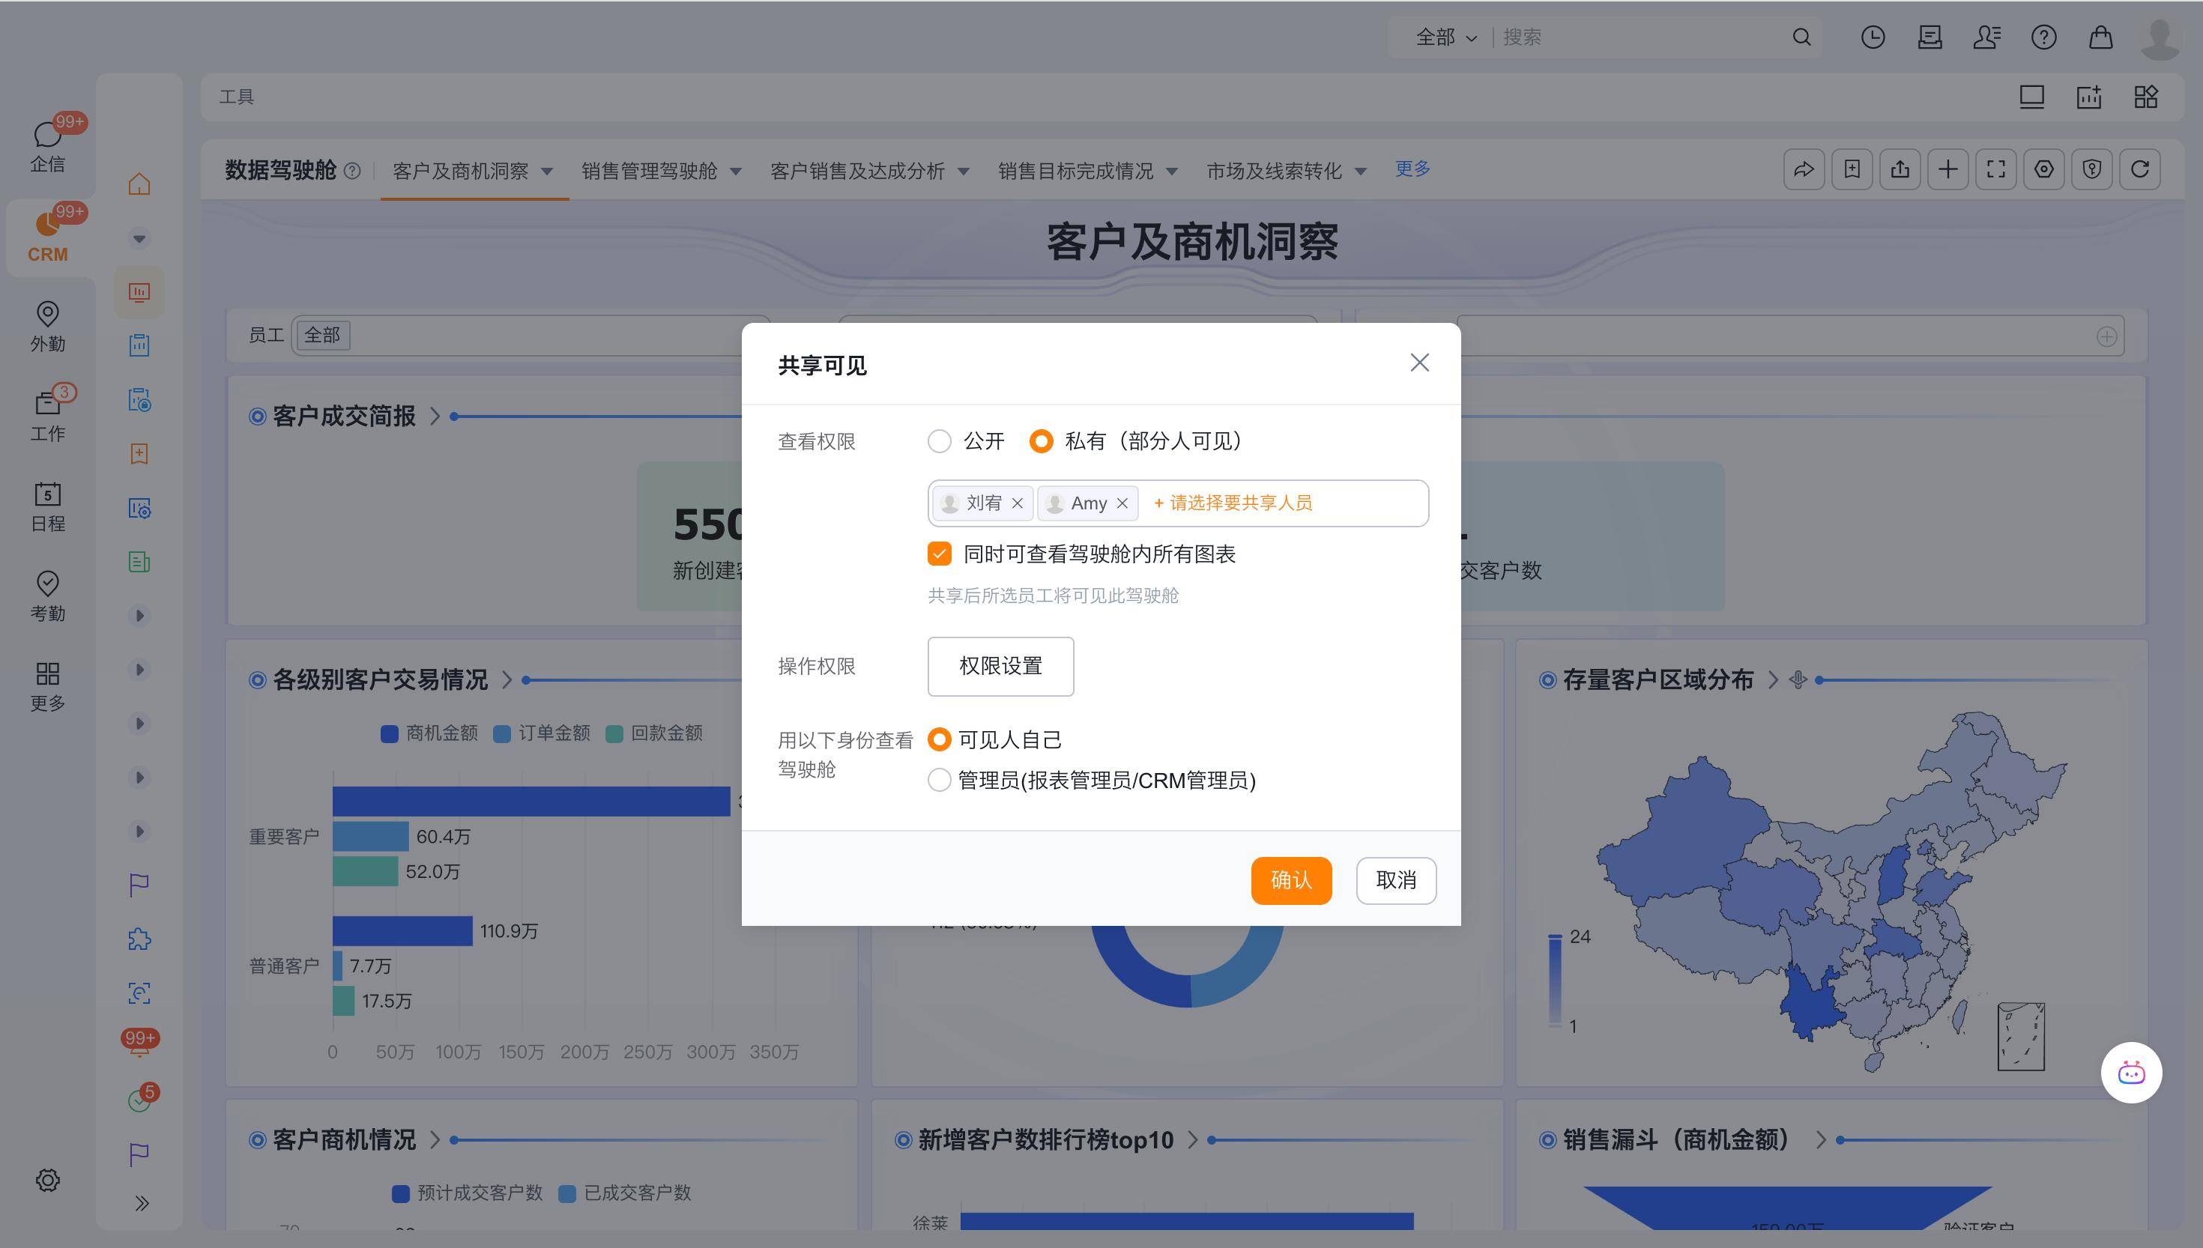Viewport: 2203px width, 1248px height.
Task: Remove Amy from shared members
Action: 1122,503
